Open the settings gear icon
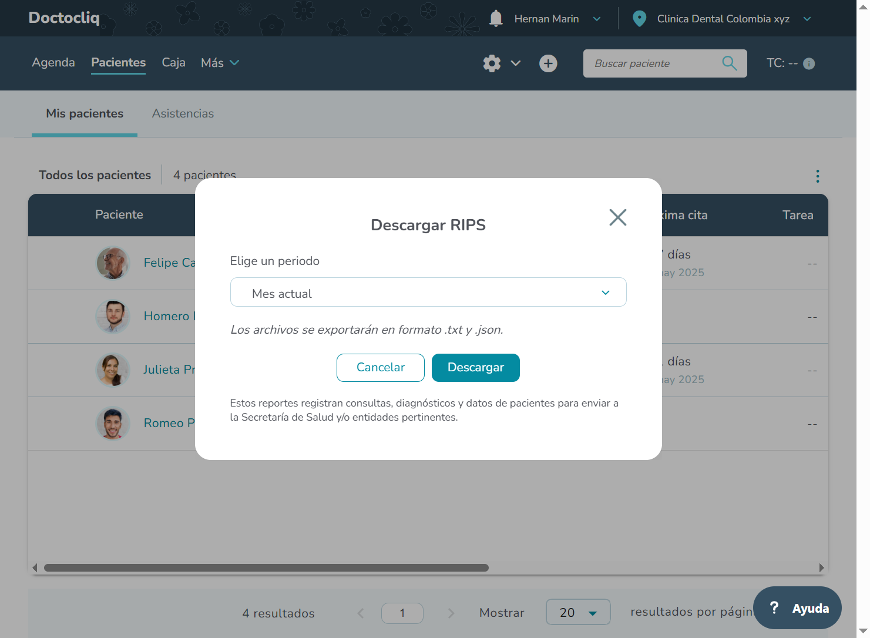Viewport: 870px width, 638px height. (492, 63)
